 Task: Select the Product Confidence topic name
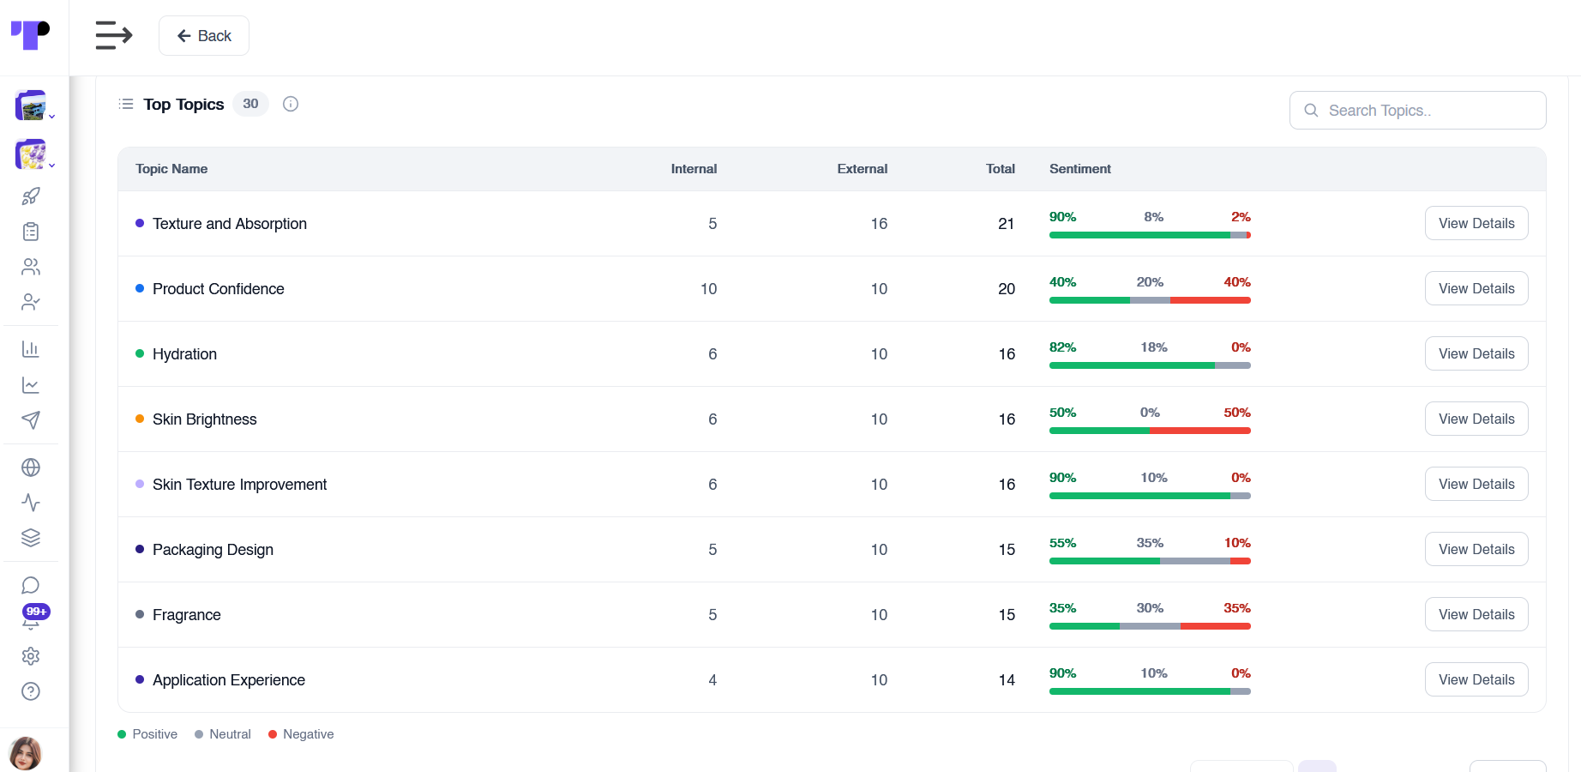tap(219, 289)
